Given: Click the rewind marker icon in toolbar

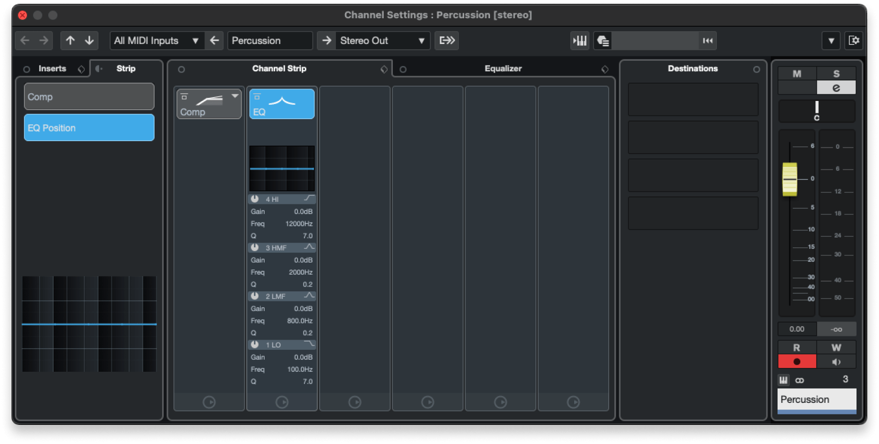Looking at the screenshot, I should [x=708, y=41].
